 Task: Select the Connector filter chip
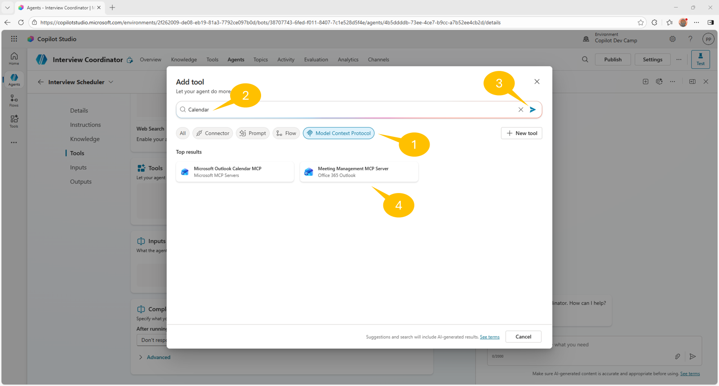(213, 133)
